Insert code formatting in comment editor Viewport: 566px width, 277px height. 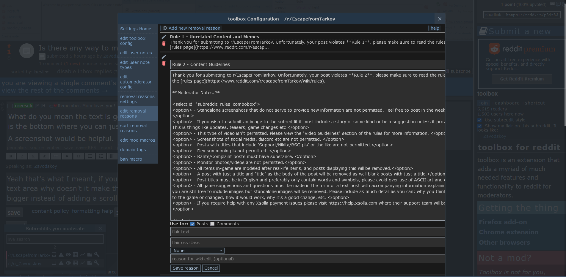(x=79, y=156)
